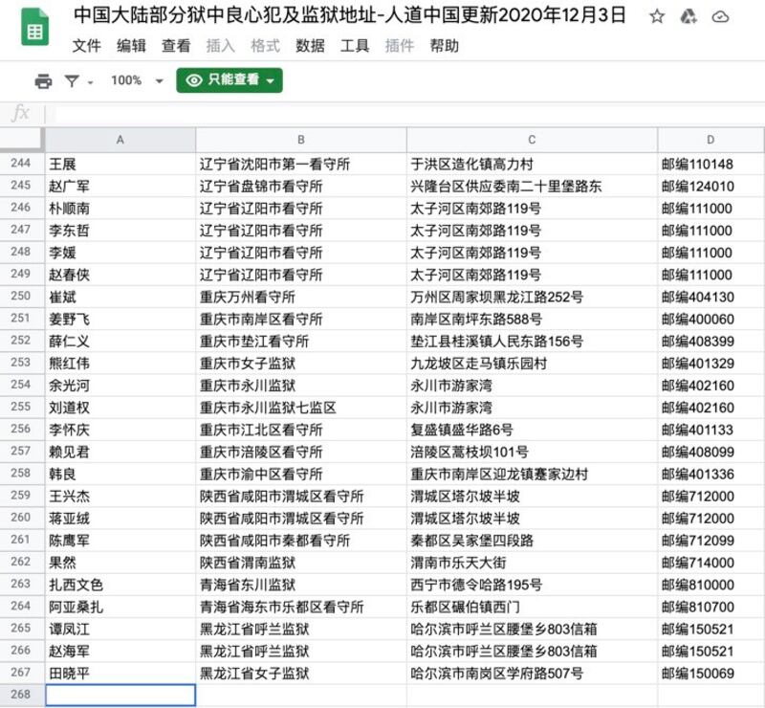Click the fx formula icon
This screenshot has width=765, height=708.
point(20,114)
